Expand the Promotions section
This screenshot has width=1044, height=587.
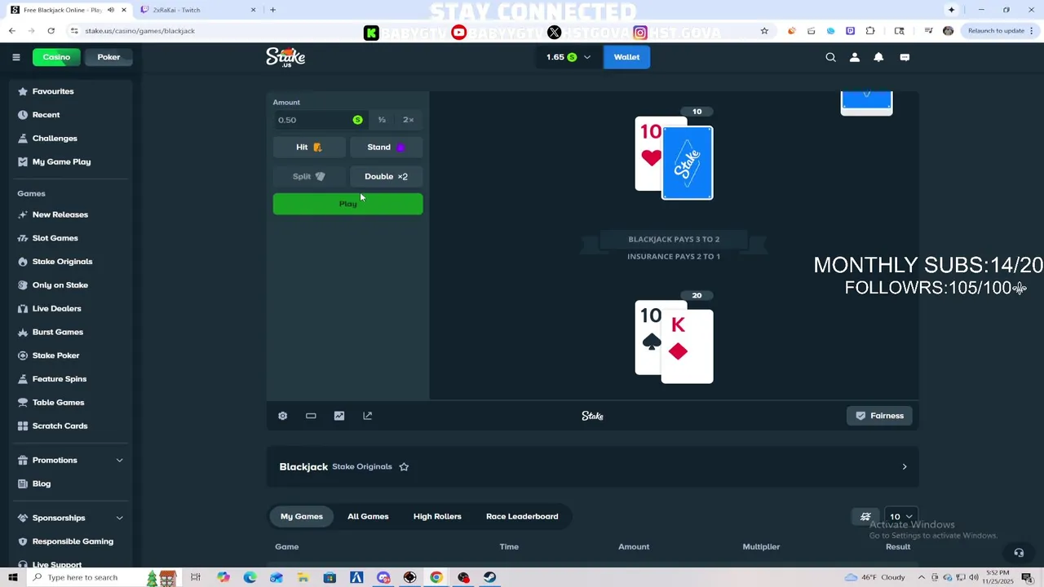(x=119, y=461)
